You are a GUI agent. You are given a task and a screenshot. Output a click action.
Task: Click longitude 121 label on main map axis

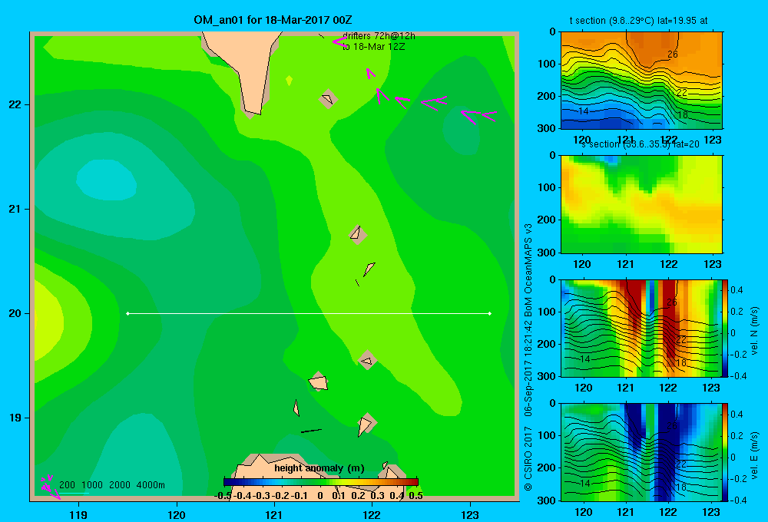point(274,514)
